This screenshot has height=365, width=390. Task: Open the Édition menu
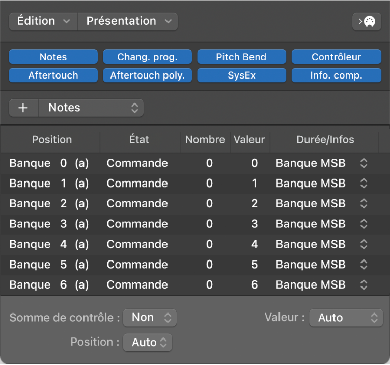[x=43, y=21]
